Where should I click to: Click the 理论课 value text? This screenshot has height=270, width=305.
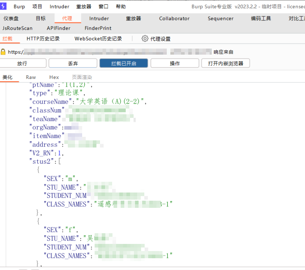pyautogui.click(x=69, y=93)
